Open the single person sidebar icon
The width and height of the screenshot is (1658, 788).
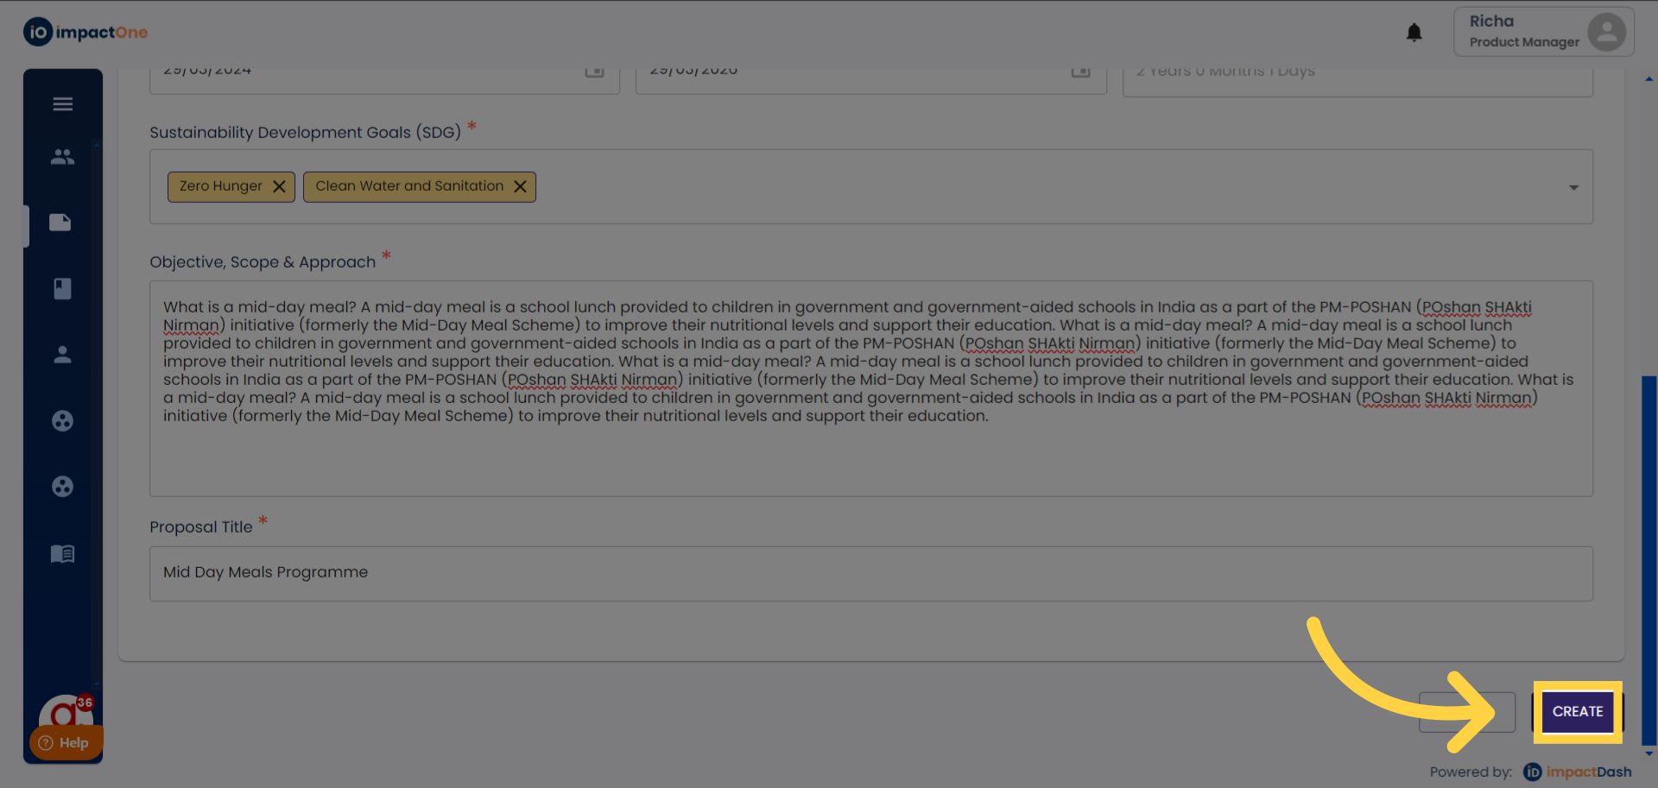coord(62,355)
